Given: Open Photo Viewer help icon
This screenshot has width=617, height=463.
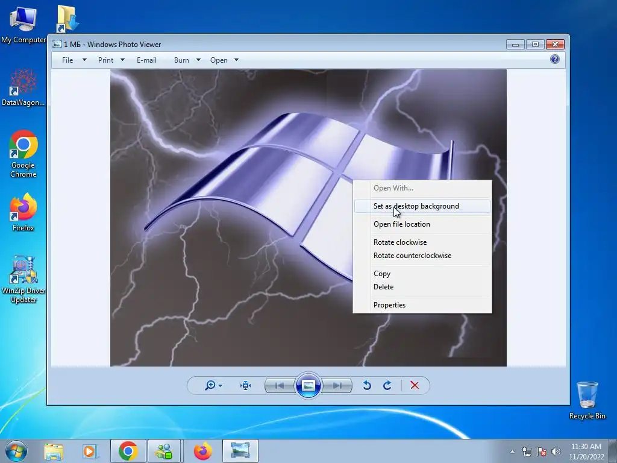Looking at the screenshot, I should 555,60.
